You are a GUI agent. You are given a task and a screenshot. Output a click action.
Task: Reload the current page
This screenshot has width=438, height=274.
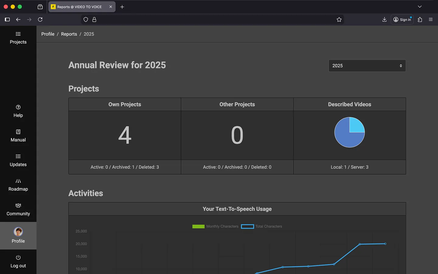pos(40,19)
